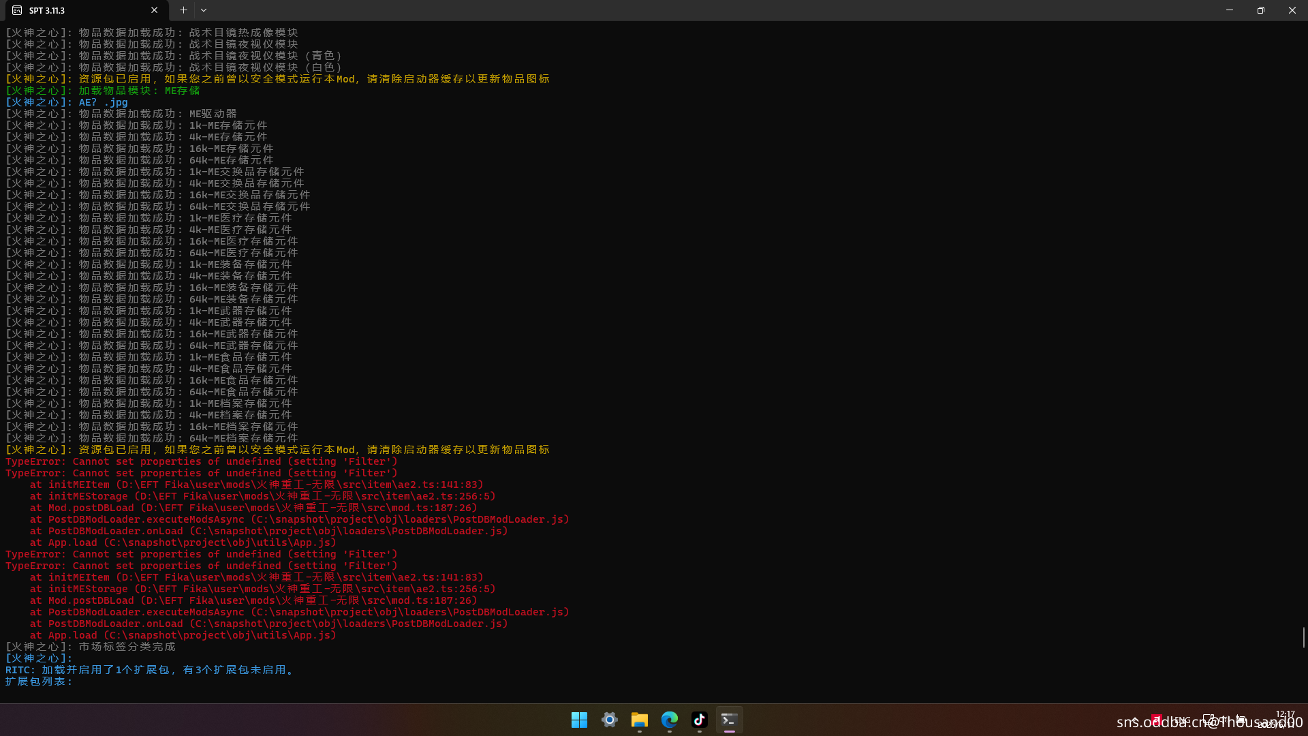Click the terminal vertical scrollbar thumb
The height and width of the screenshot is (736, 1308).
(1304, 637)
